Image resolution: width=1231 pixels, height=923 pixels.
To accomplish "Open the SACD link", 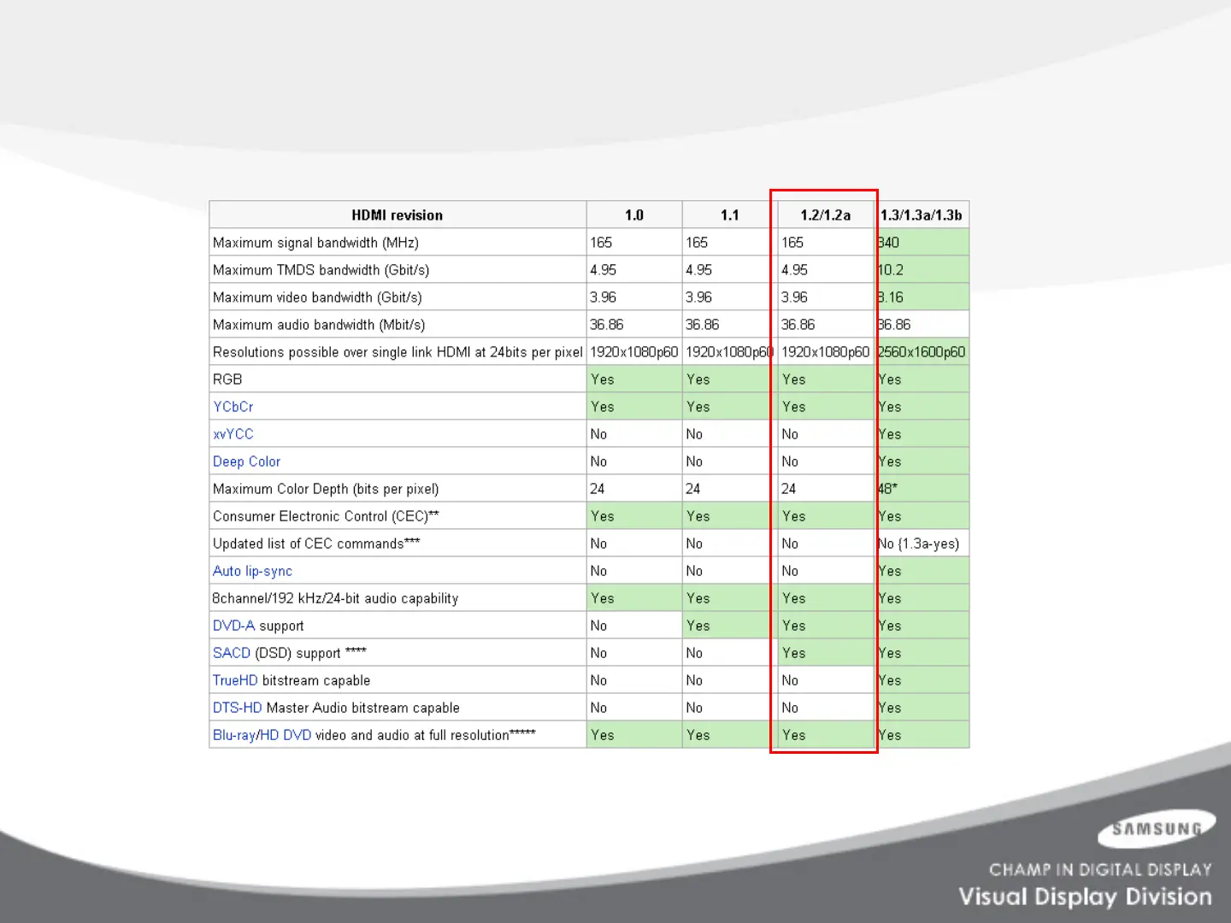I will [x=231, y=653].
